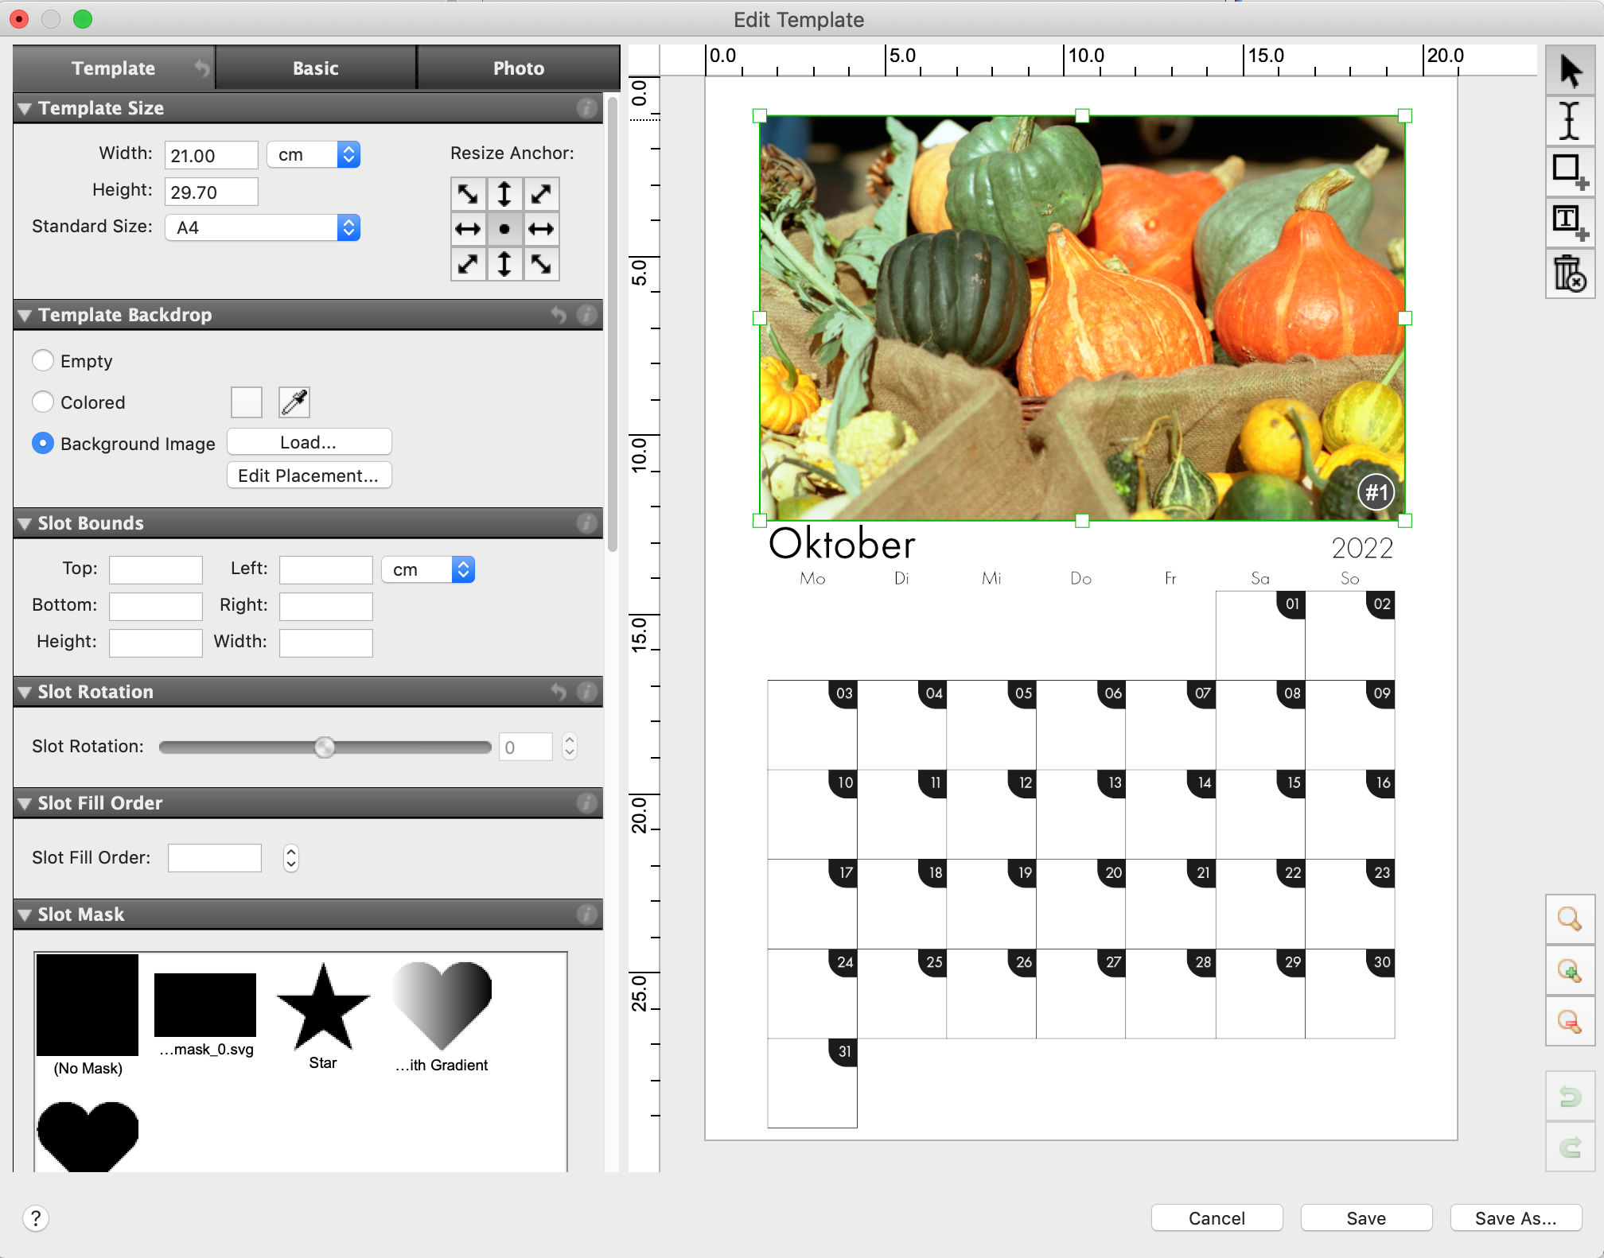Viewport: 1604px width, 1258px height.
Task: Click Edit Placement... button
Action: pyautogui.click(x=309, y=476)
